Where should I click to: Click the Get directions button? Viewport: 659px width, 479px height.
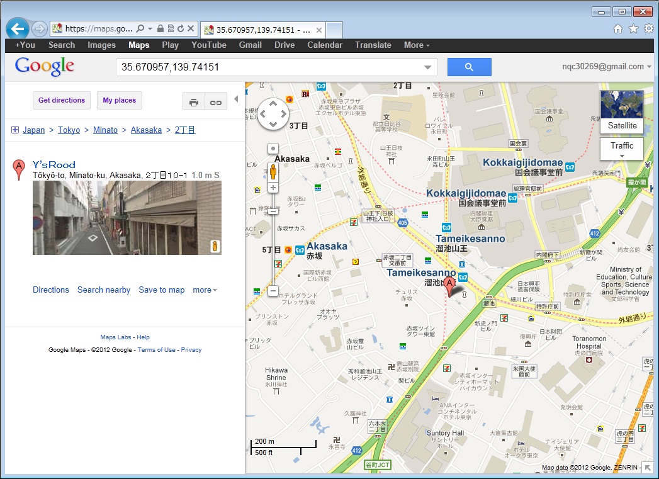click(62, 101)
